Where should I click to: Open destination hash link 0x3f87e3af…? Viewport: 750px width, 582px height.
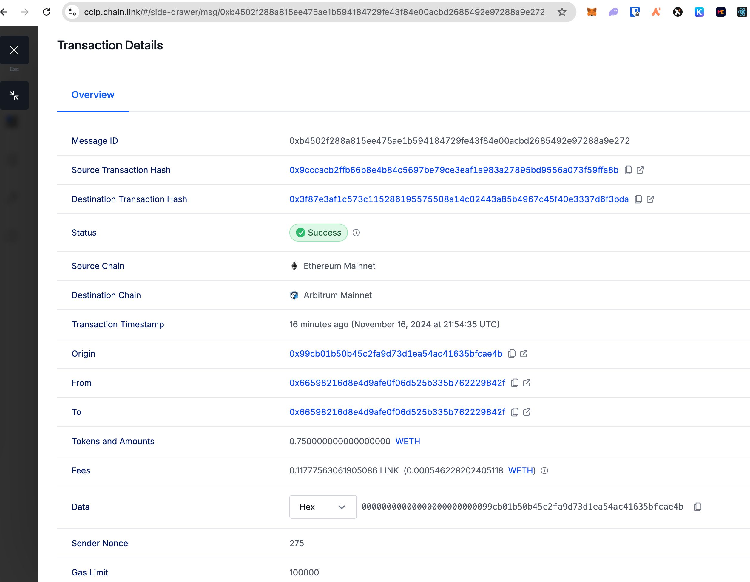[x=459, y=199]
